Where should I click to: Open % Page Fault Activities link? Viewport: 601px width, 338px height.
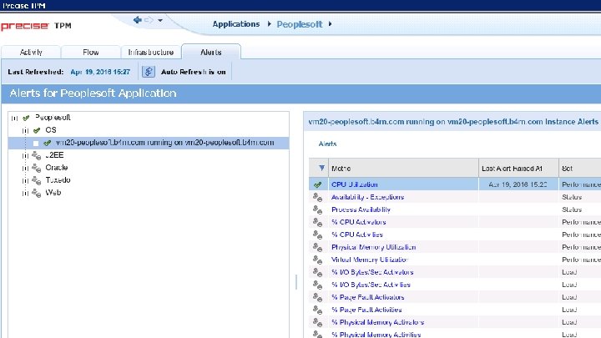point(366,310)
